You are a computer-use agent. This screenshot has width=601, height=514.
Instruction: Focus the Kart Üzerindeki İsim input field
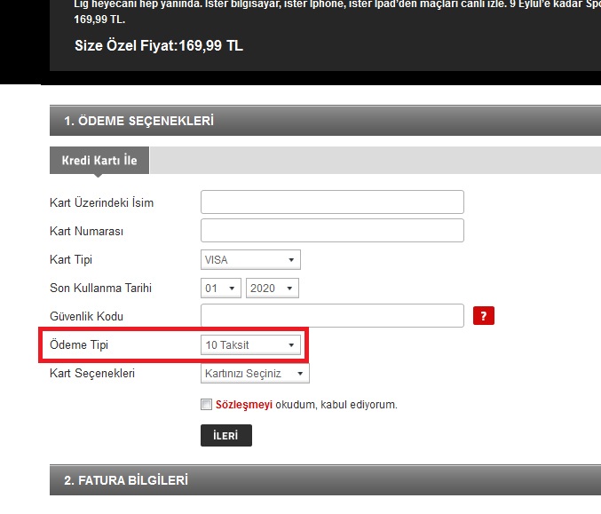(332, 202)
